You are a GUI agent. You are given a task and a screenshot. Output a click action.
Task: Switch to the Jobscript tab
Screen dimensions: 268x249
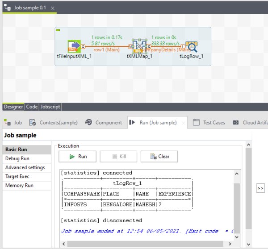click(50, 107)
